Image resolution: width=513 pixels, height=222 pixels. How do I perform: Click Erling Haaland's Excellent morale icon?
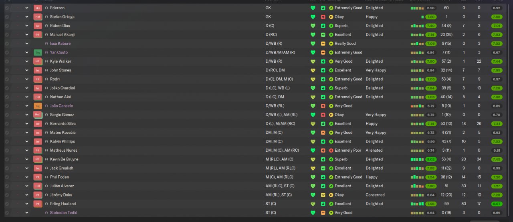[331, 204]
